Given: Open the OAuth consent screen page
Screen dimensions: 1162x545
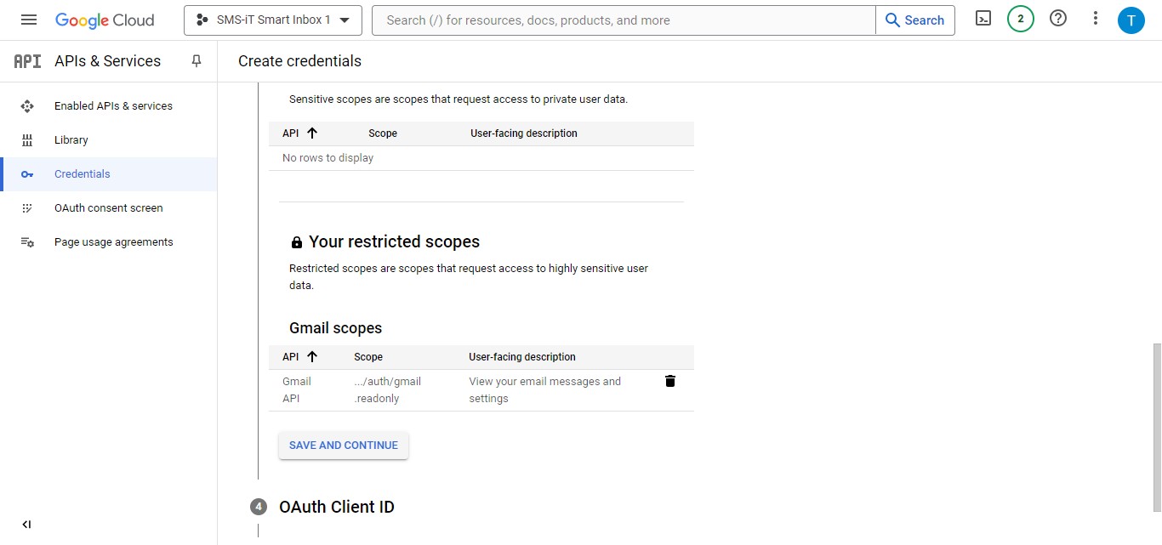Looking at the screenshot, I should click(108, 208).
